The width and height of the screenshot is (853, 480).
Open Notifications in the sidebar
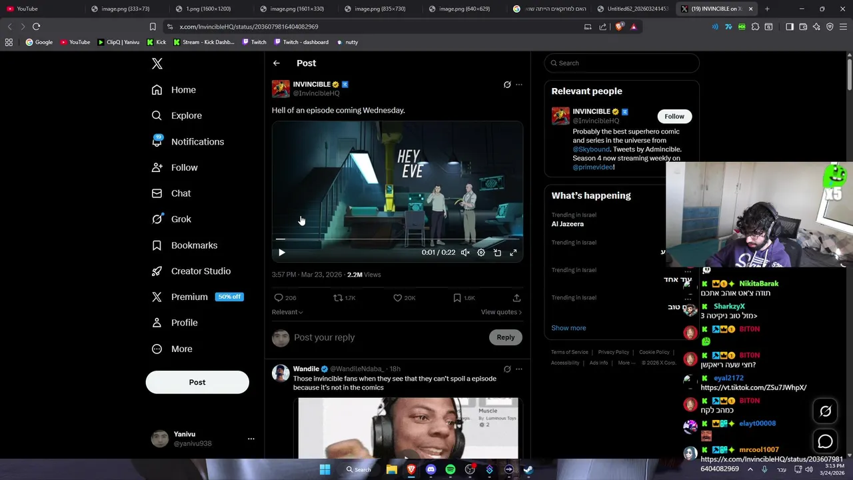click(x=188, y=141)
